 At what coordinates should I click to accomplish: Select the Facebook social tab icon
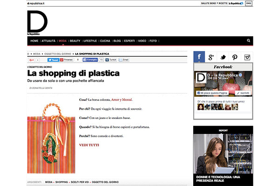tap(199, 57)
